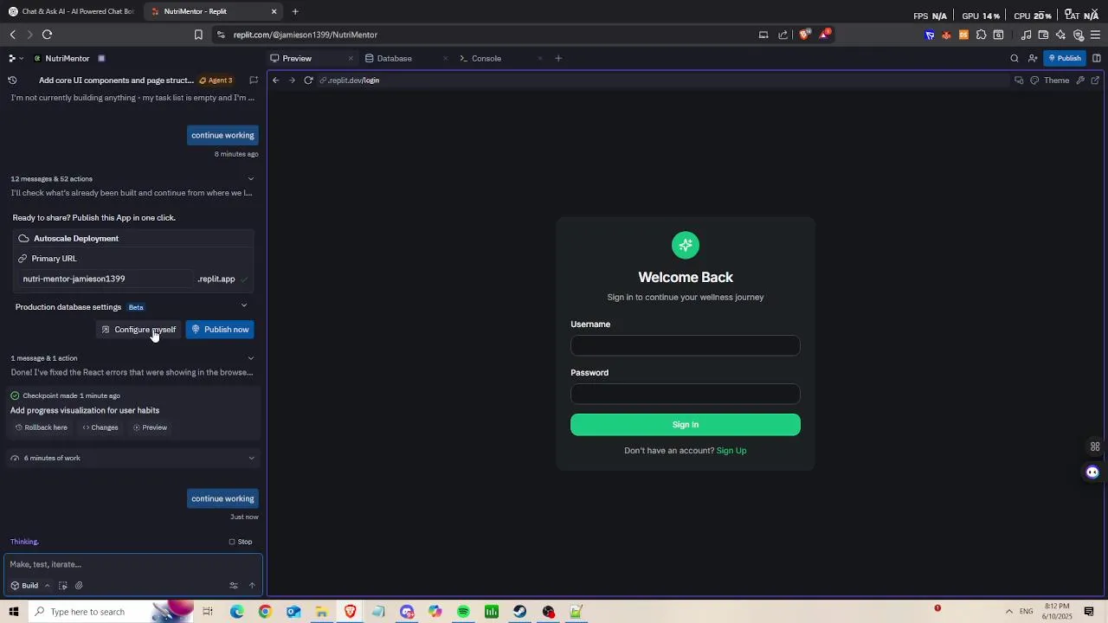This screenshot has width=1108, height=623.
Task: Toggle the split pane layout icon
Action: pyautogui.click(x=1097, y=59)
